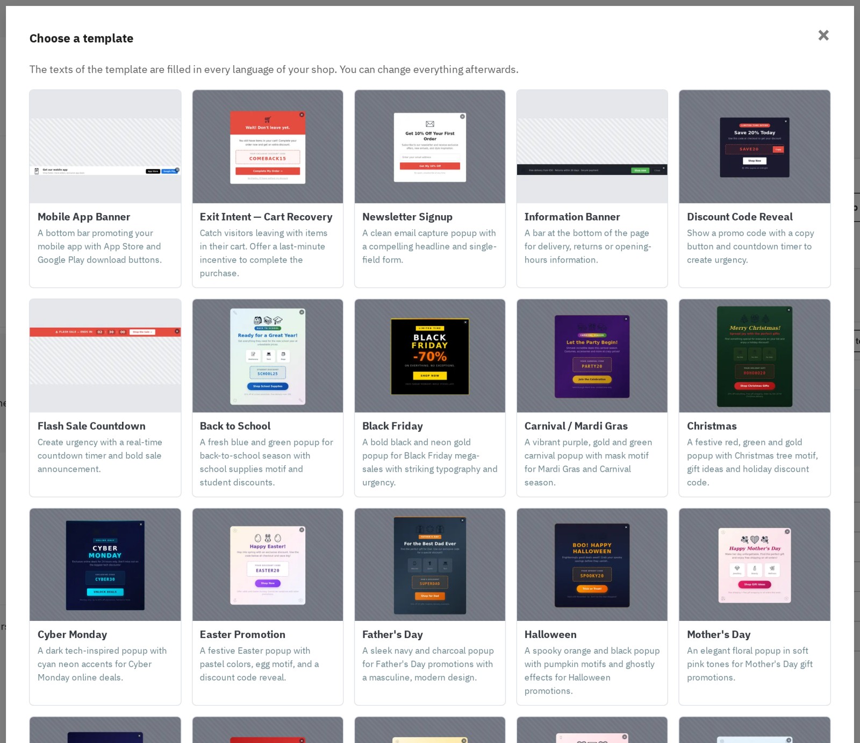The image size is (860, 743).
Task: Choose the Exit Intent — Cart Recovery preview
Action: (268, 146)
